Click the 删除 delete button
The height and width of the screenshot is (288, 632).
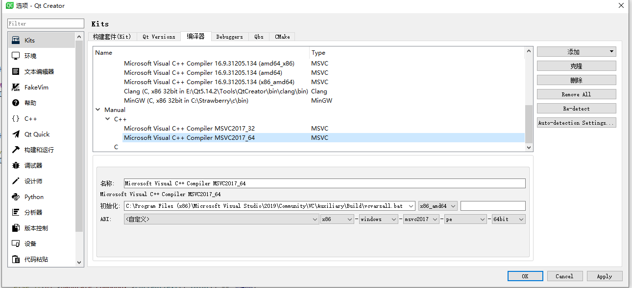tap(577, 80)
